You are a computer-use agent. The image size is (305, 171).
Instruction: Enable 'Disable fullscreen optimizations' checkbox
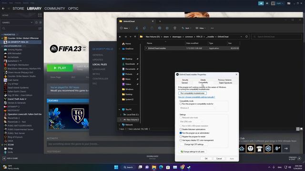tap(181, 129)
